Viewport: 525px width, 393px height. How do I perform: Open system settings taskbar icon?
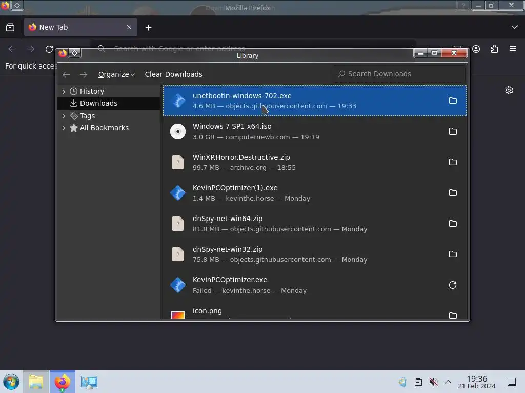click(x=89, y=382)
